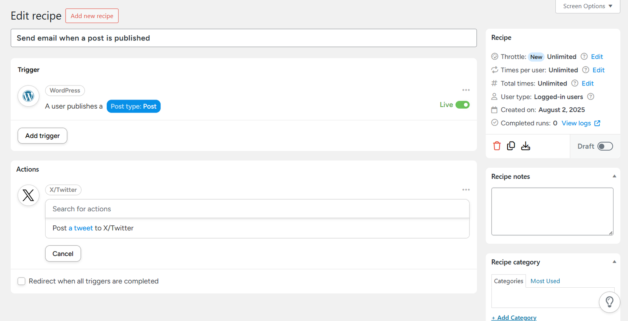Open the X/Twitter action three-dots menu

click(466, 190)
